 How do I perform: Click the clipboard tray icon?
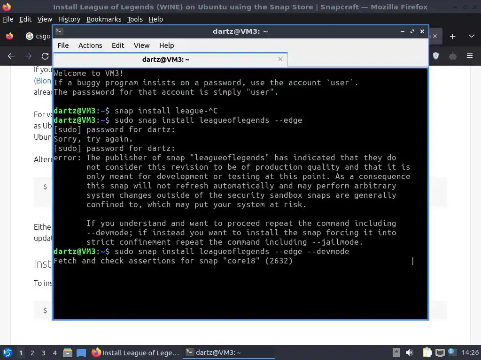click(427, 352)
